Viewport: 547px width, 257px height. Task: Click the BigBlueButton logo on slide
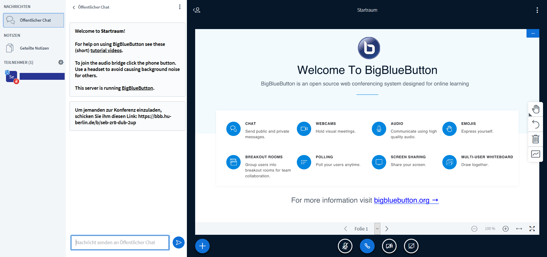pos(369,48)
